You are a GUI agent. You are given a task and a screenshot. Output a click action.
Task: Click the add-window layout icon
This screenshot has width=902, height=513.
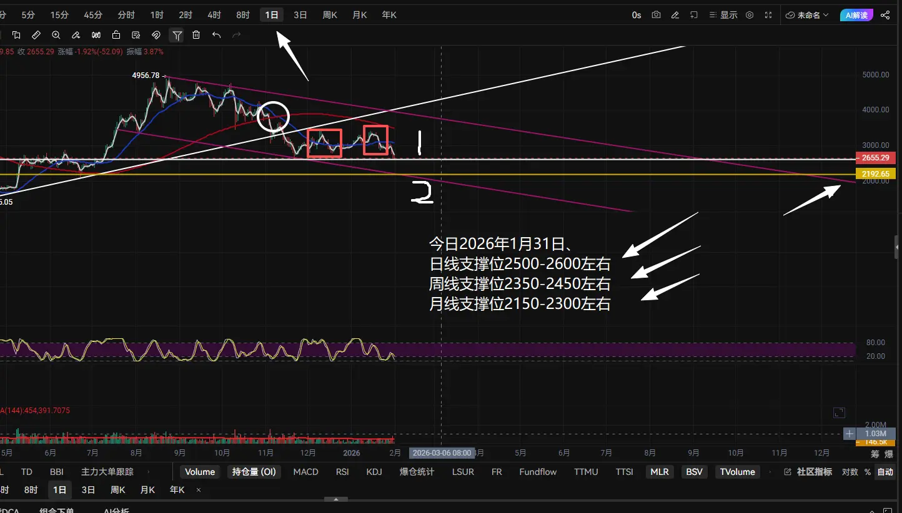[x=694, y=15]
